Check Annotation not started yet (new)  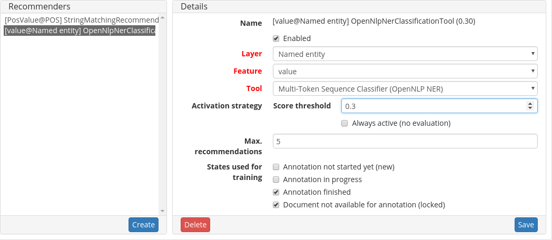(x=276, y=167)
